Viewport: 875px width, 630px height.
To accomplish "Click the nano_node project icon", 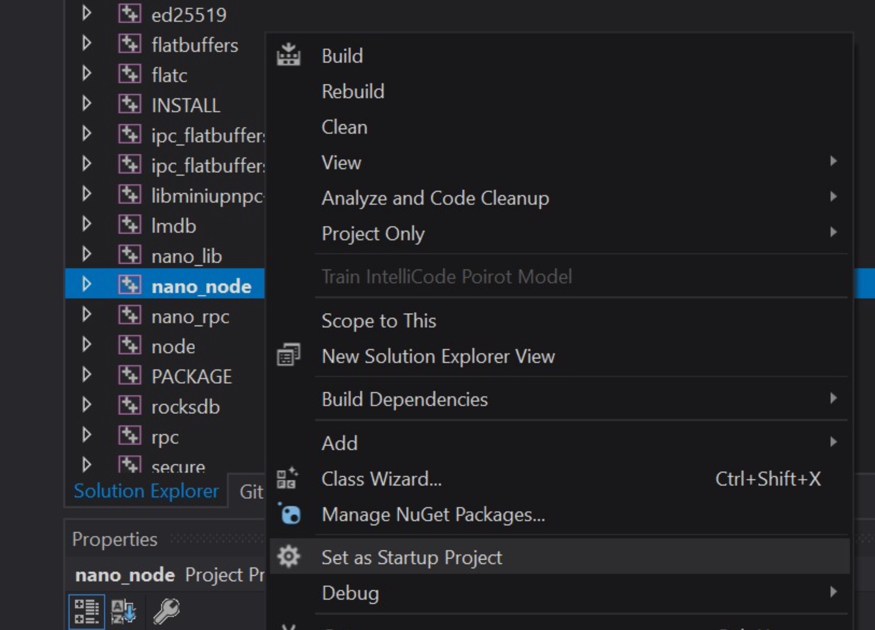I will click(130, 285).
